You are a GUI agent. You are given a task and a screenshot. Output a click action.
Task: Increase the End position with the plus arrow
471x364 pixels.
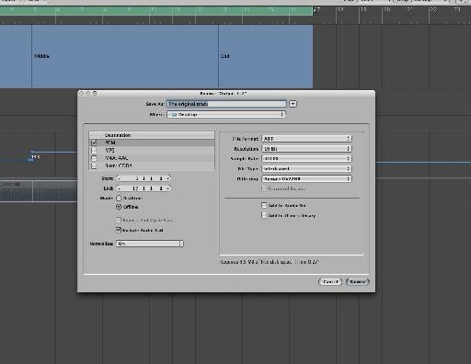click(167, 188)
